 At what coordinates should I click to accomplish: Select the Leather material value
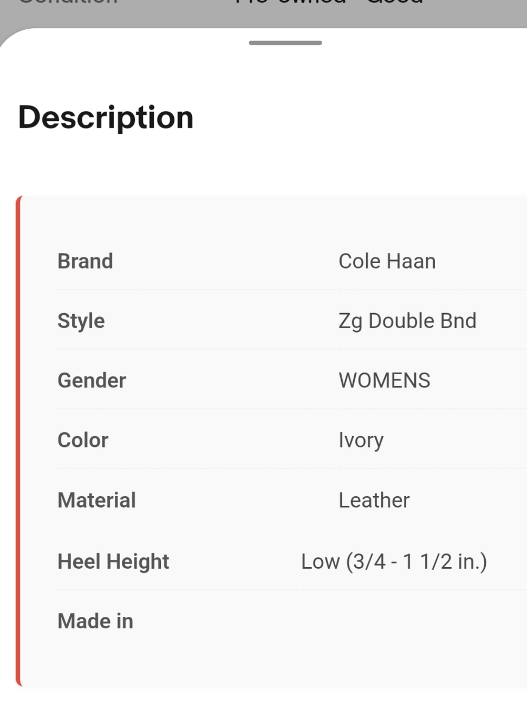[374, 500]
